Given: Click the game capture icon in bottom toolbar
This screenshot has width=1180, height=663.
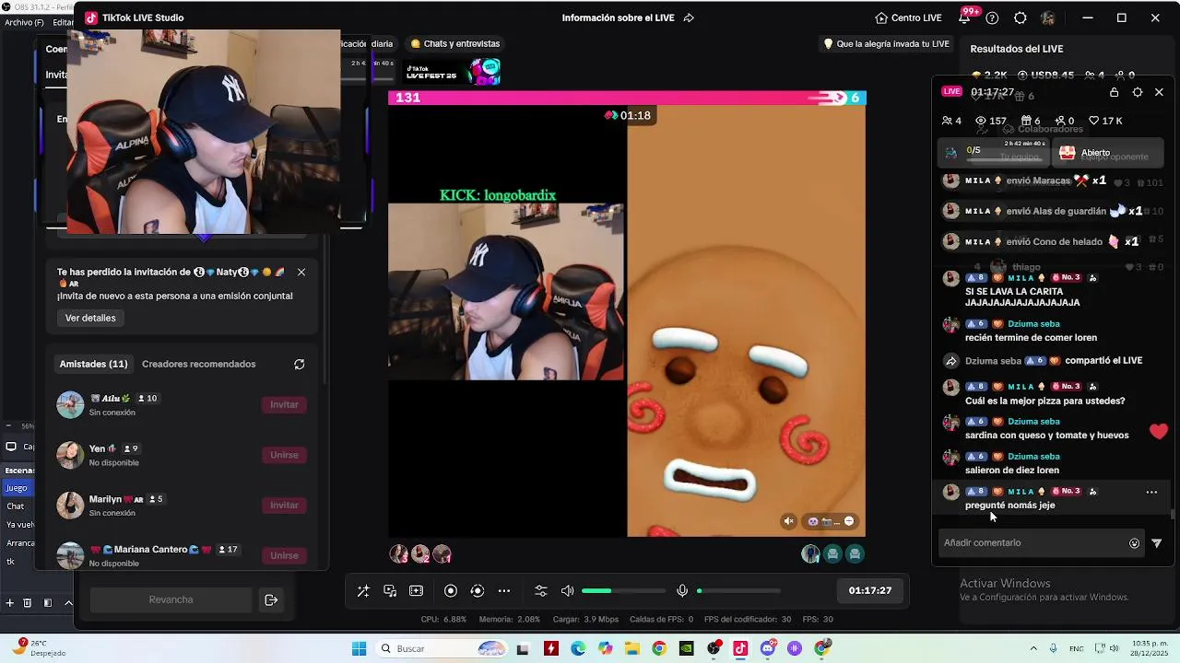Looking at the screenshot, I should click(x=416, y=591).
